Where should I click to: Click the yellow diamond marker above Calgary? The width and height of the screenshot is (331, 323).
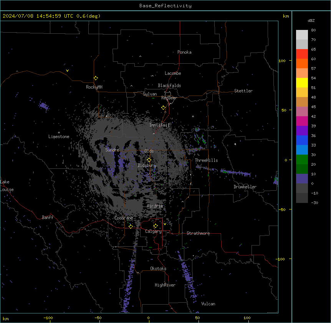pos(156,226)
